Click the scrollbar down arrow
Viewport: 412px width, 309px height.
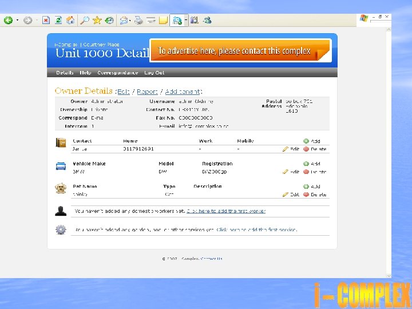click(389, 276)
